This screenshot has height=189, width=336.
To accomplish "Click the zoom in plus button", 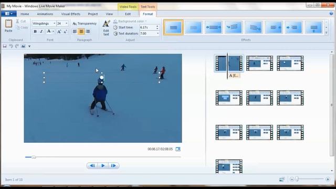I will click(328, 179).
